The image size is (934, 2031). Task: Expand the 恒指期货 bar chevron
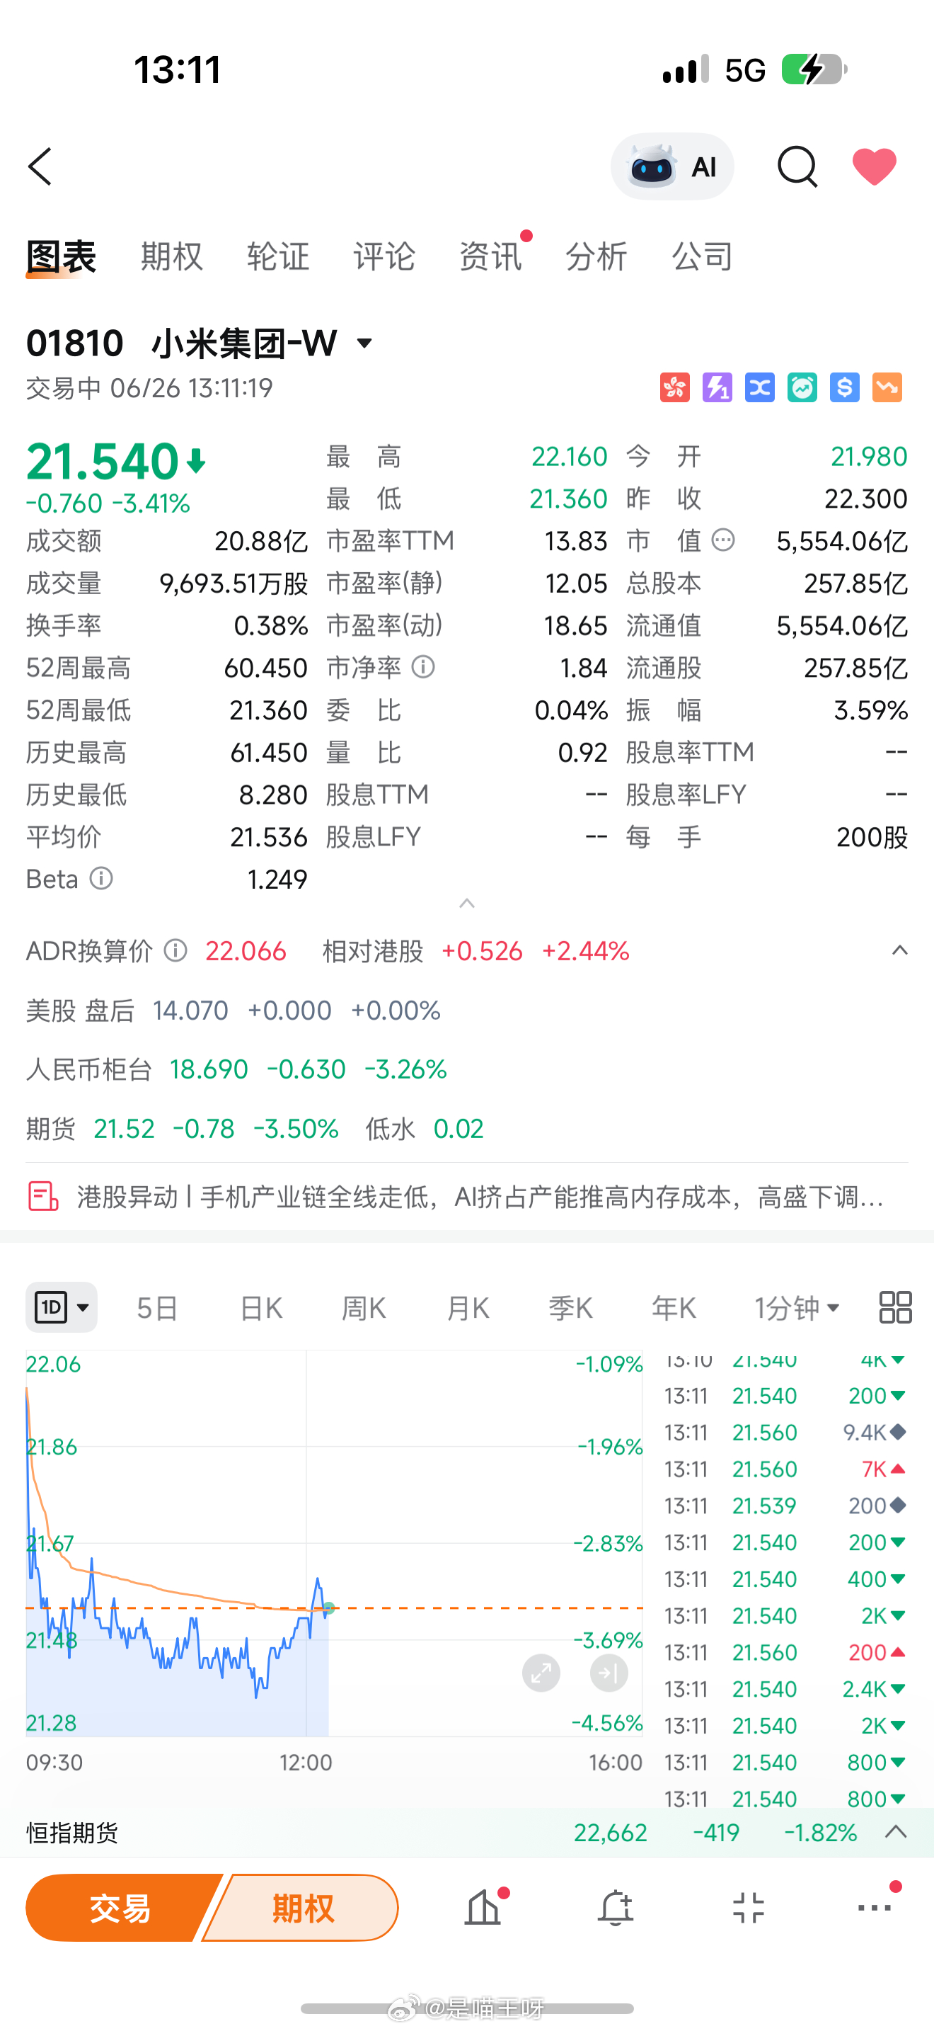[896, 1831]
